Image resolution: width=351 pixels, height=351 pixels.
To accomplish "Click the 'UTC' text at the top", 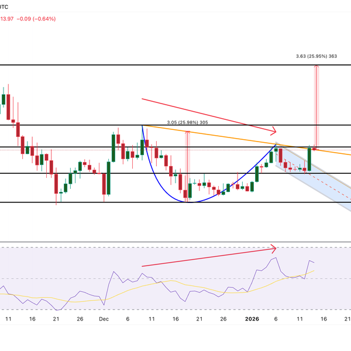I will pos(4,7).
